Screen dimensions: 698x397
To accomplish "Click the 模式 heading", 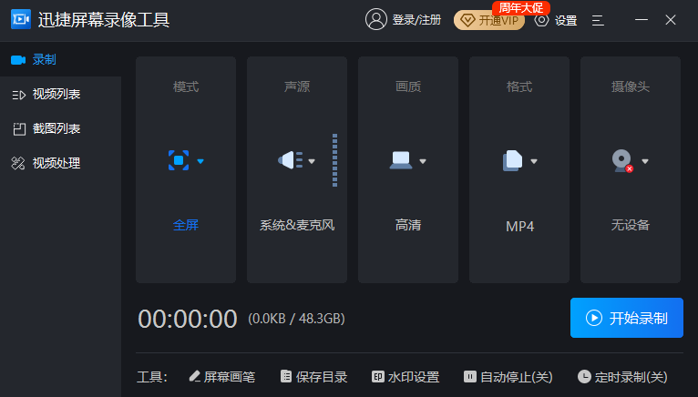I will (x=186, y=87).
